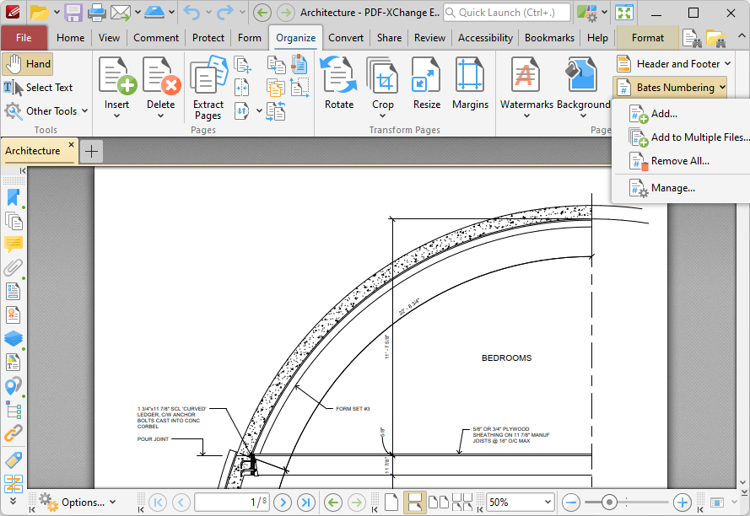
Task: Click the Save icon in title bar
Action: 73,13
